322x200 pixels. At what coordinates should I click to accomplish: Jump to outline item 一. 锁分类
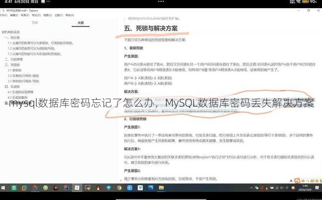(12, 38)
